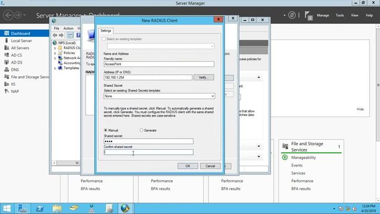The image size is (380, 214).
Task: Click the Dashboard icon in Server Manager sidebar
Action: click(x=7, y=33)
